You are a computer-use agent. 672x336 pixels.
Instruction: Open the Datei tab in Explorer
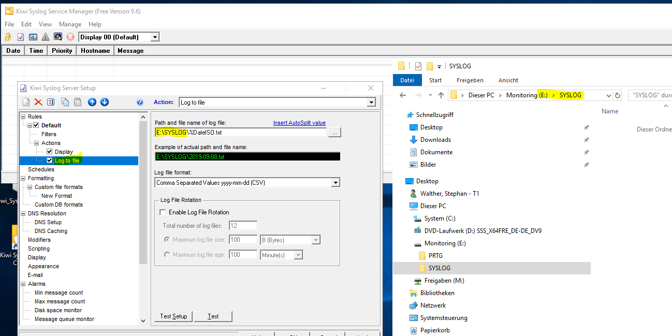click(x=407, y=80)
